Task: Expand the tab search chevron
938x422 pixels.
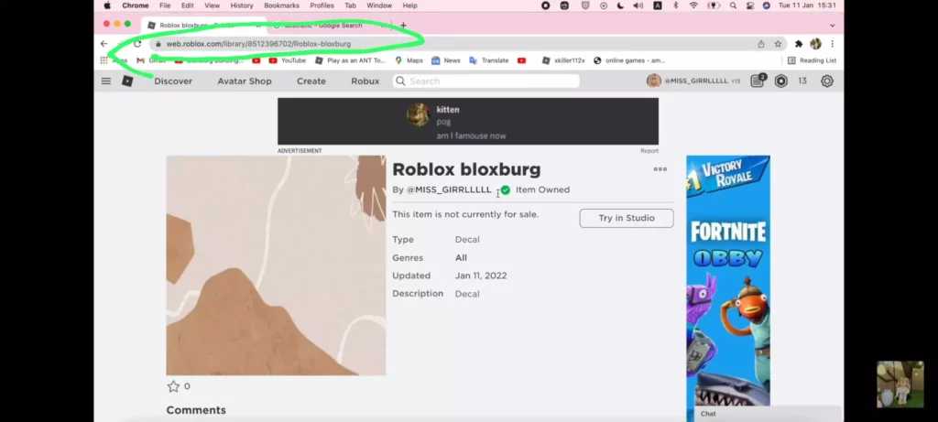Action: coord(832,25)
